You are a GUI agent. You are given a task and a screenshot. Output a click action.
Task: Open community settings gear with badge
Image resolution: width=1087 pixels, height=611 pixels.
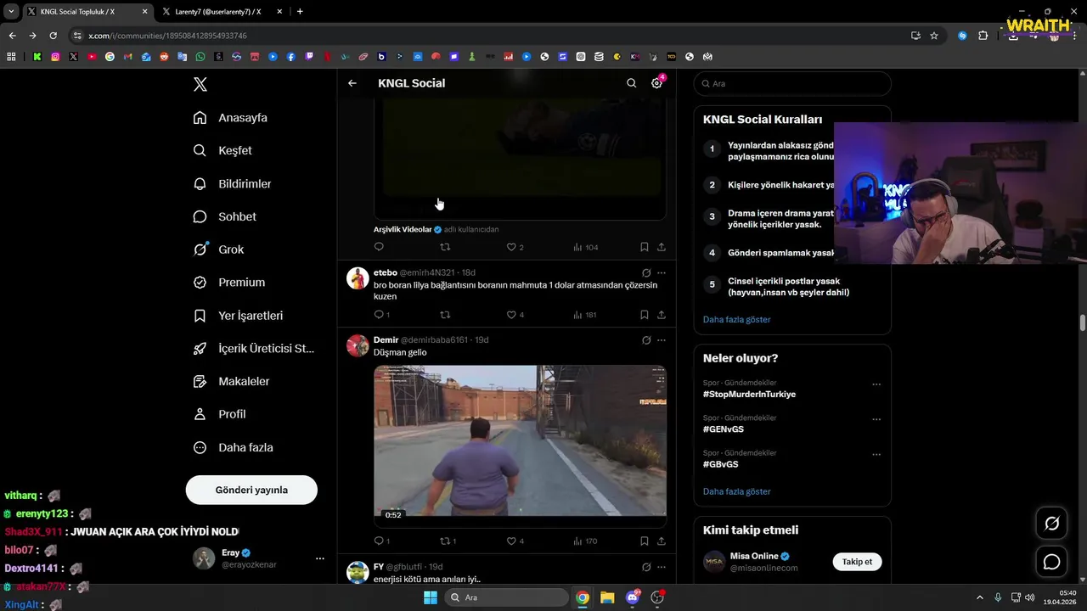click(x=656, y=83)
